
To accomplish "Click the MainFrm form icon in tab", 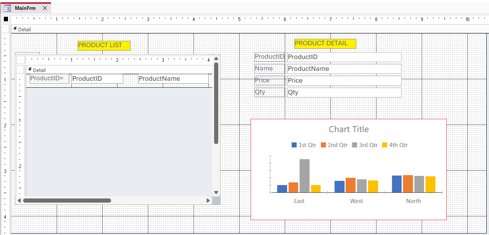I will (7, 8).
